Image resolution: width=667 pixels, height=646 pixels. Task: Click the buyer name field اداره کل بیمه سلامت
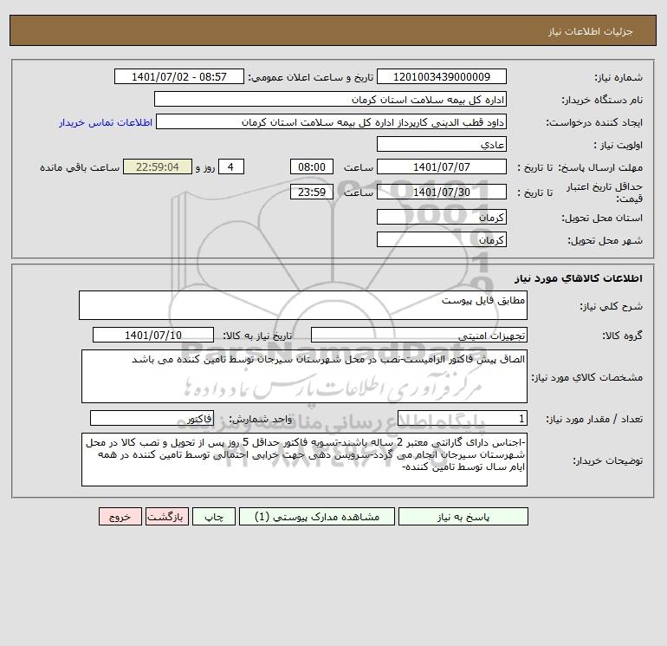(x=330, y=99)
